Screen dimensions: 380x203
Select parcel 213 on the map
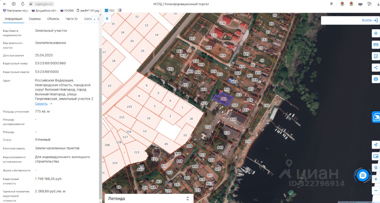[x=137, y=152]
